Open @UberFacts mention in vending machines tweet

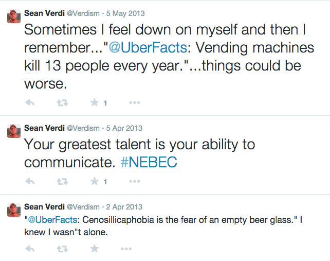coord(148,47)
